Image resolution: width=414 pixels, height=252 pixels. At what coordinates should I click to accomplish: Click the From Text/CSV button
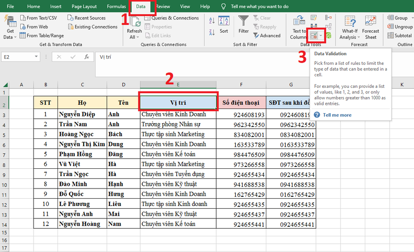tap(39, 18)
